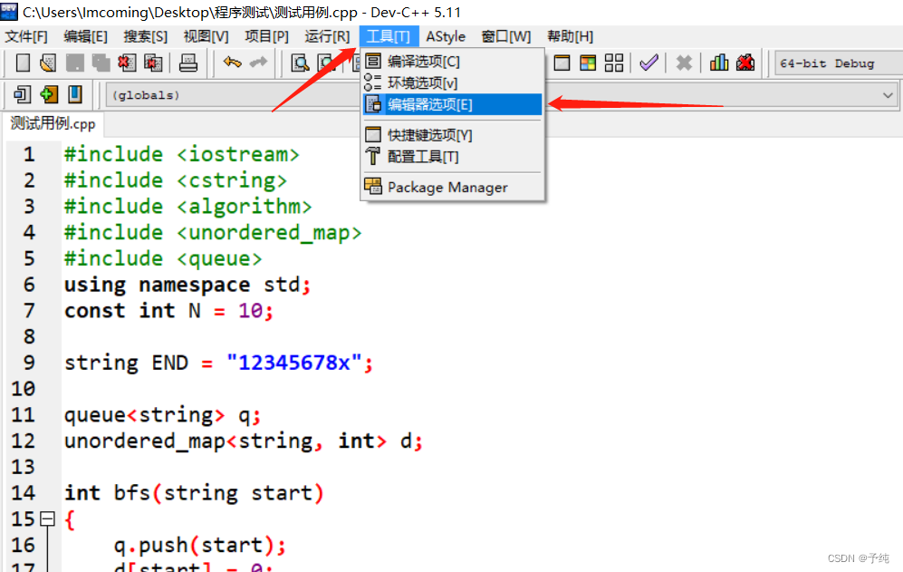Click the #include <unordered_map> line
903x572 pixels.
click(213, 232)
